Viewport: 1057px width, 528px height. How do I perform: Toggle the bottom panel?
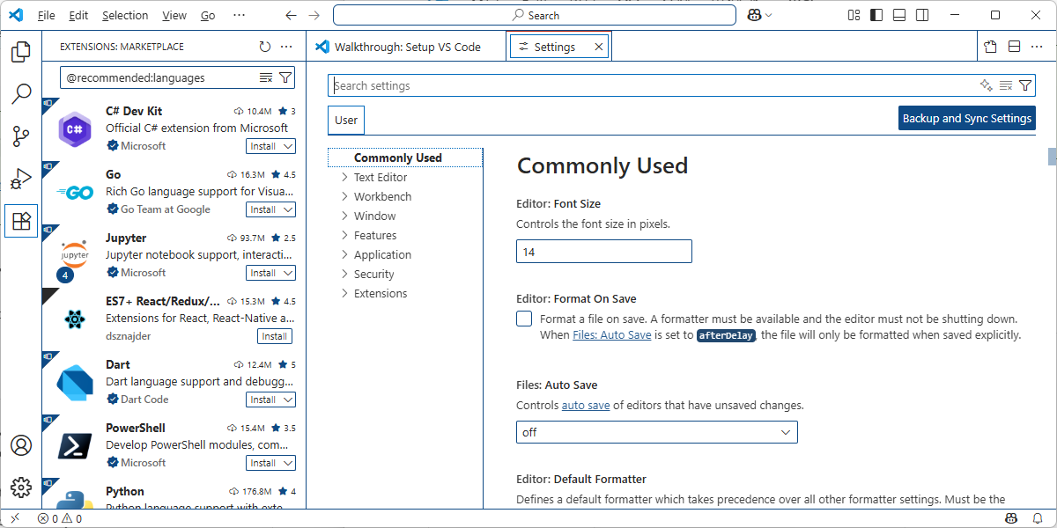coord(899,15)
